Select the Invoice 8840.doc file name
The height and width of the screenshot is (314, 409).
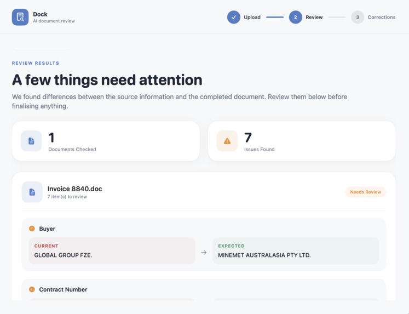74,189
